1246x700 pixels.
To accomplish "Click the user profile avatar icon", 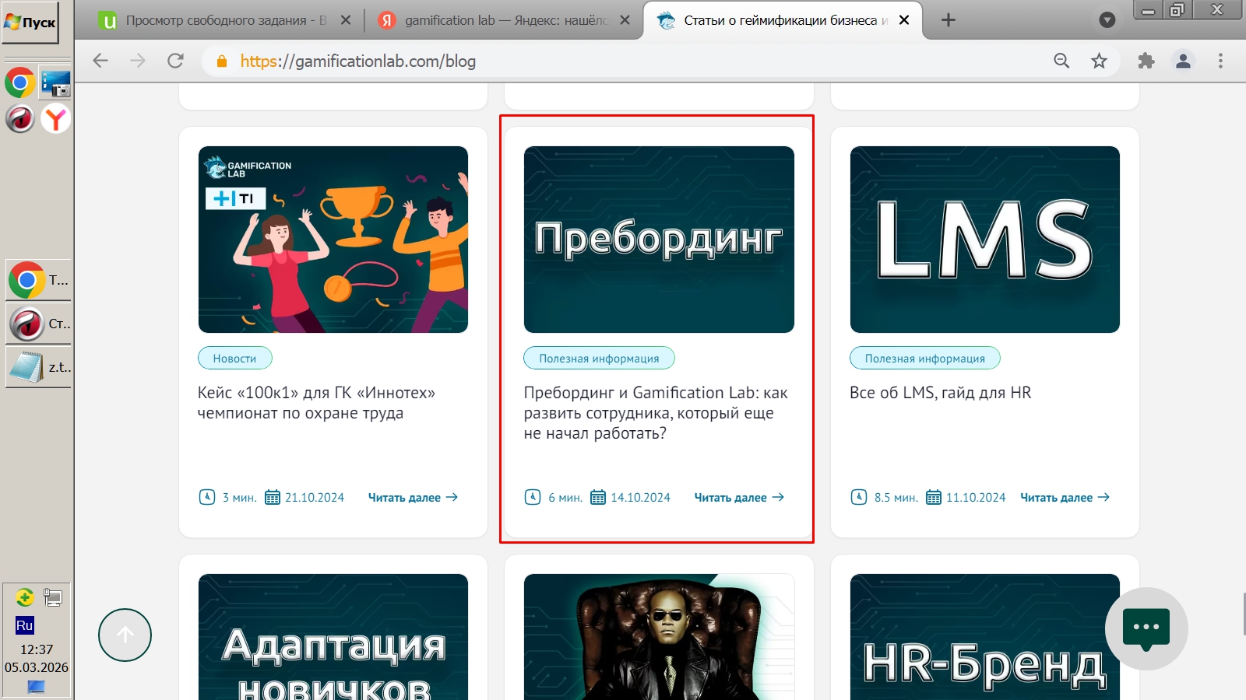I will (x=1183, y=61).
